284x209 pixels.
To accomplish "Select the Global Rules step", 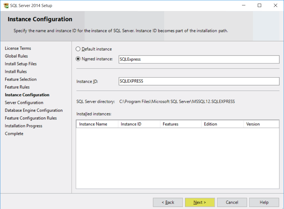I will pos(16,56).
